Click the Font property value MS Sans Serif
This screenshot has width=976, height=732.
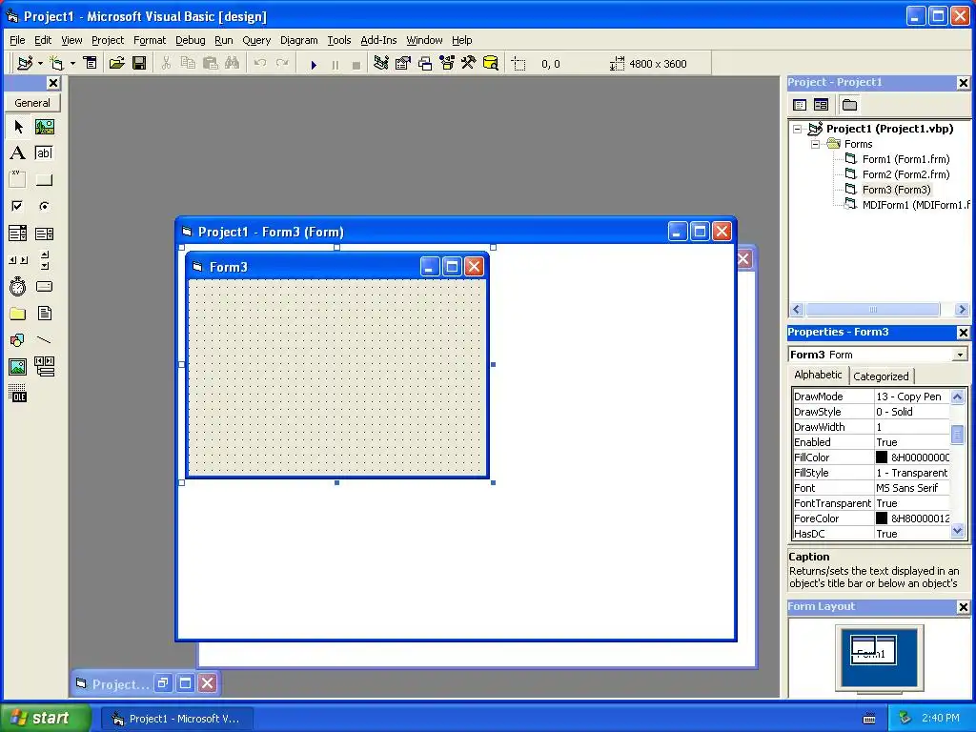click(912, 488)
